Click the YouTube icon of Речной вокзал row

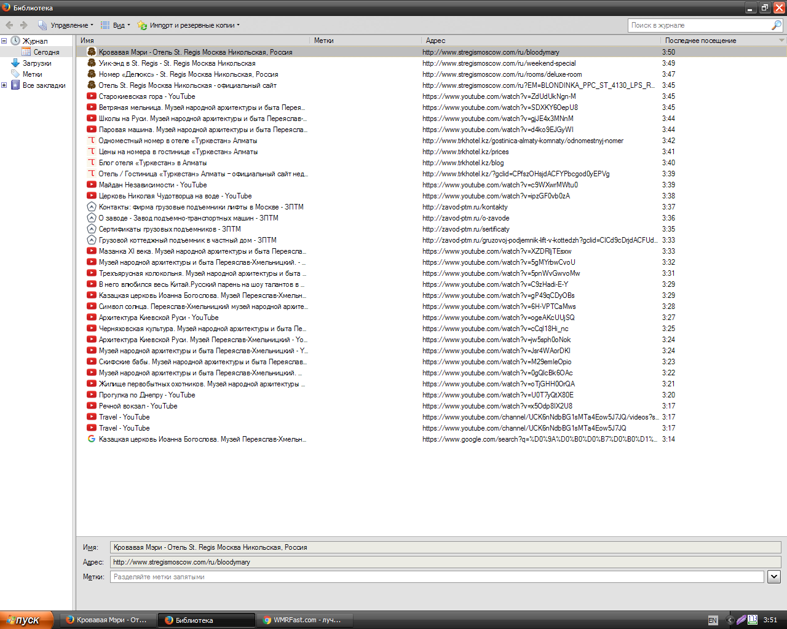click(x=92, y=405)
